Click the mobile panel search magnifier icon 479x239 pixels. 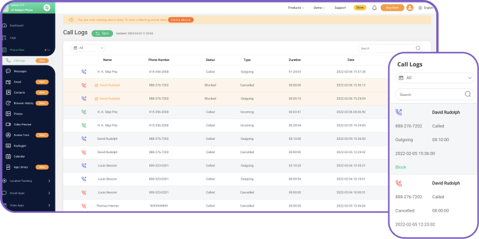468,94
